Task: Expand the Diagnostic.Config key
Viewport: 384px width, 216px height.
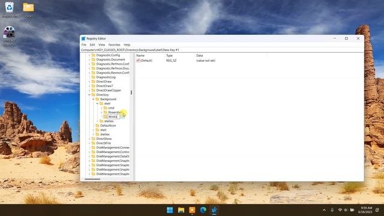Action: [x=89, y=55]
